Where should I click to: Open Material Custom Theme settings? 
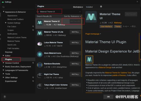17,38
